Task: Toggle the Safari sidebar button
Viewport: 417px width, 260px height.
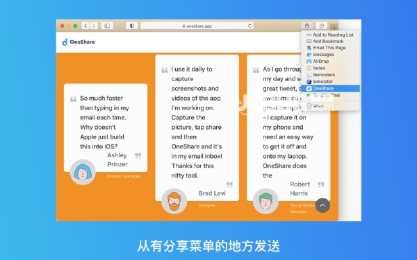Action: 107,26
